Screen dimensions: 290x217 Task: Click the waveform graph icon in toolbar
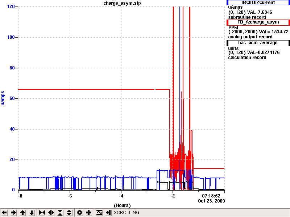pyautogui.click(x=99, y=213)
